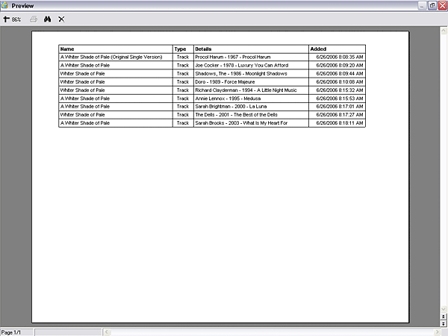Click the vertical scrollbar down arrow

click(x=444, y=310)
